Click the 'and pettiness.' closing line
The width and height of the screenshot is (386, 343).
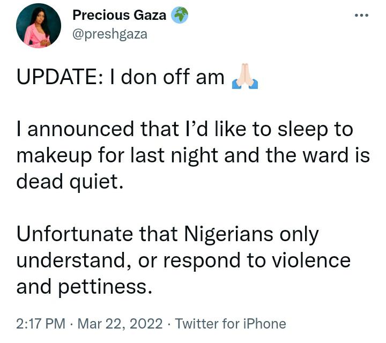[84, 287]
